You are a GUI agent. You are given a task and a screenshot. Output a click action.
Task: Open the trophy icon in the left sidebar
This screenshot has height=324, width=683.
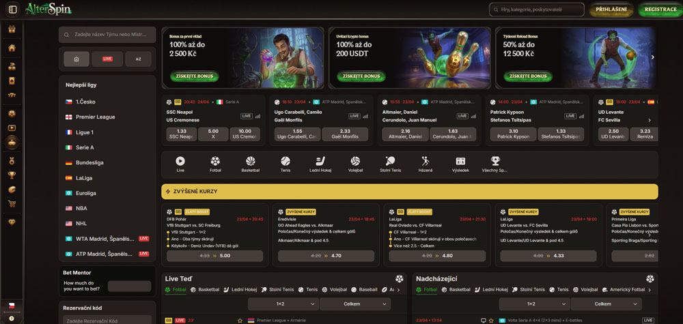point(12,175)
